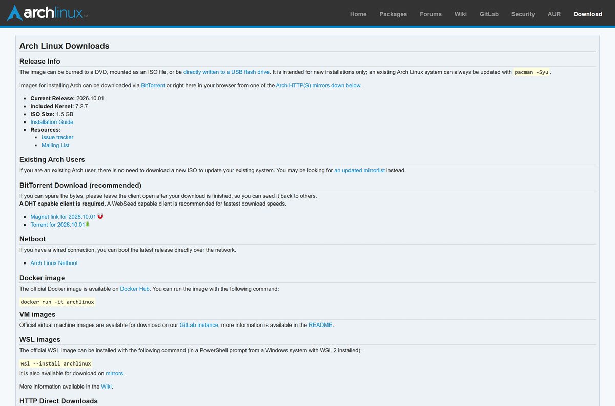
Task: Open the Home nav item
Action: 358,14
